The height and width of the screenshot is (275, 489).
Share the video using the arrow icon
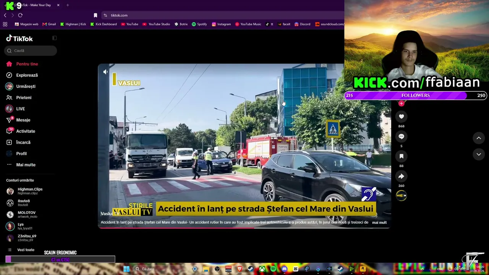[x=401, y=176]
